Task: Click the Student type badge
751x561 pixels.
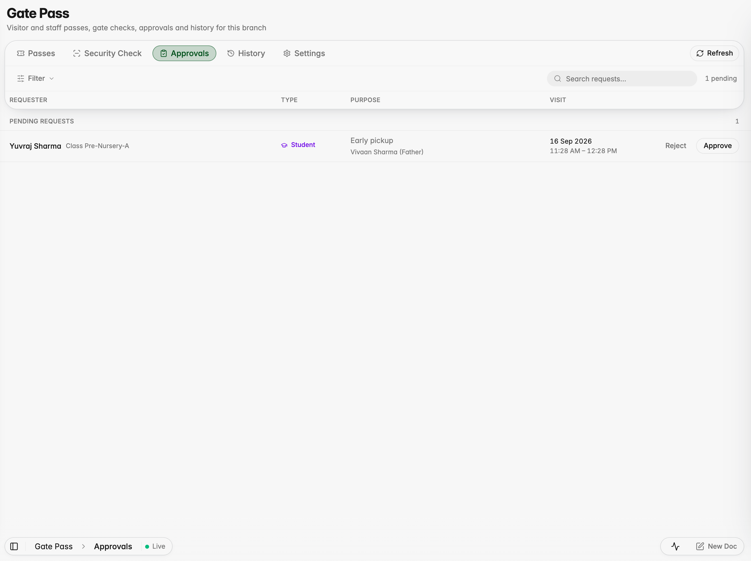Action: click(298, 145)
